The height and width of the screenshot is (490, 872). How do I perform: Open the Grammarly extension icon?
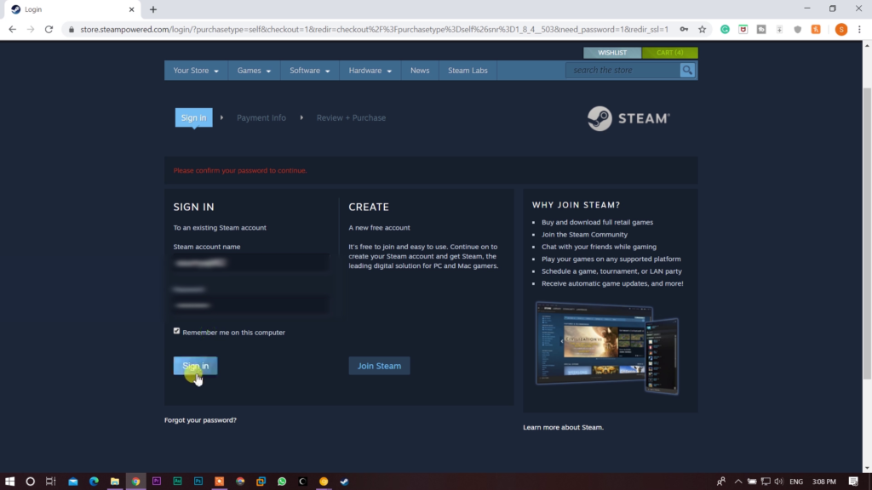point(726,30)
